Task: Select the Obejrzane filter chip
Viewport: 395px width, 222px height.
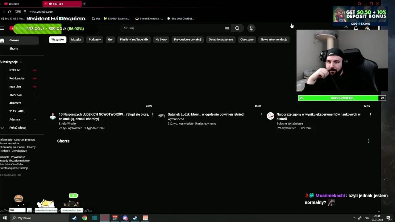Action: (247, 39)
